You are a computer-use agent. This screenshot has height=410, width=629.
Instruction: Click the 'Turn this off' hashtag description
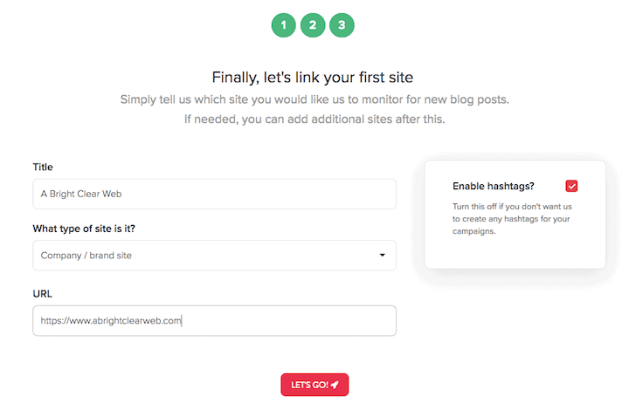coord(512,219)
